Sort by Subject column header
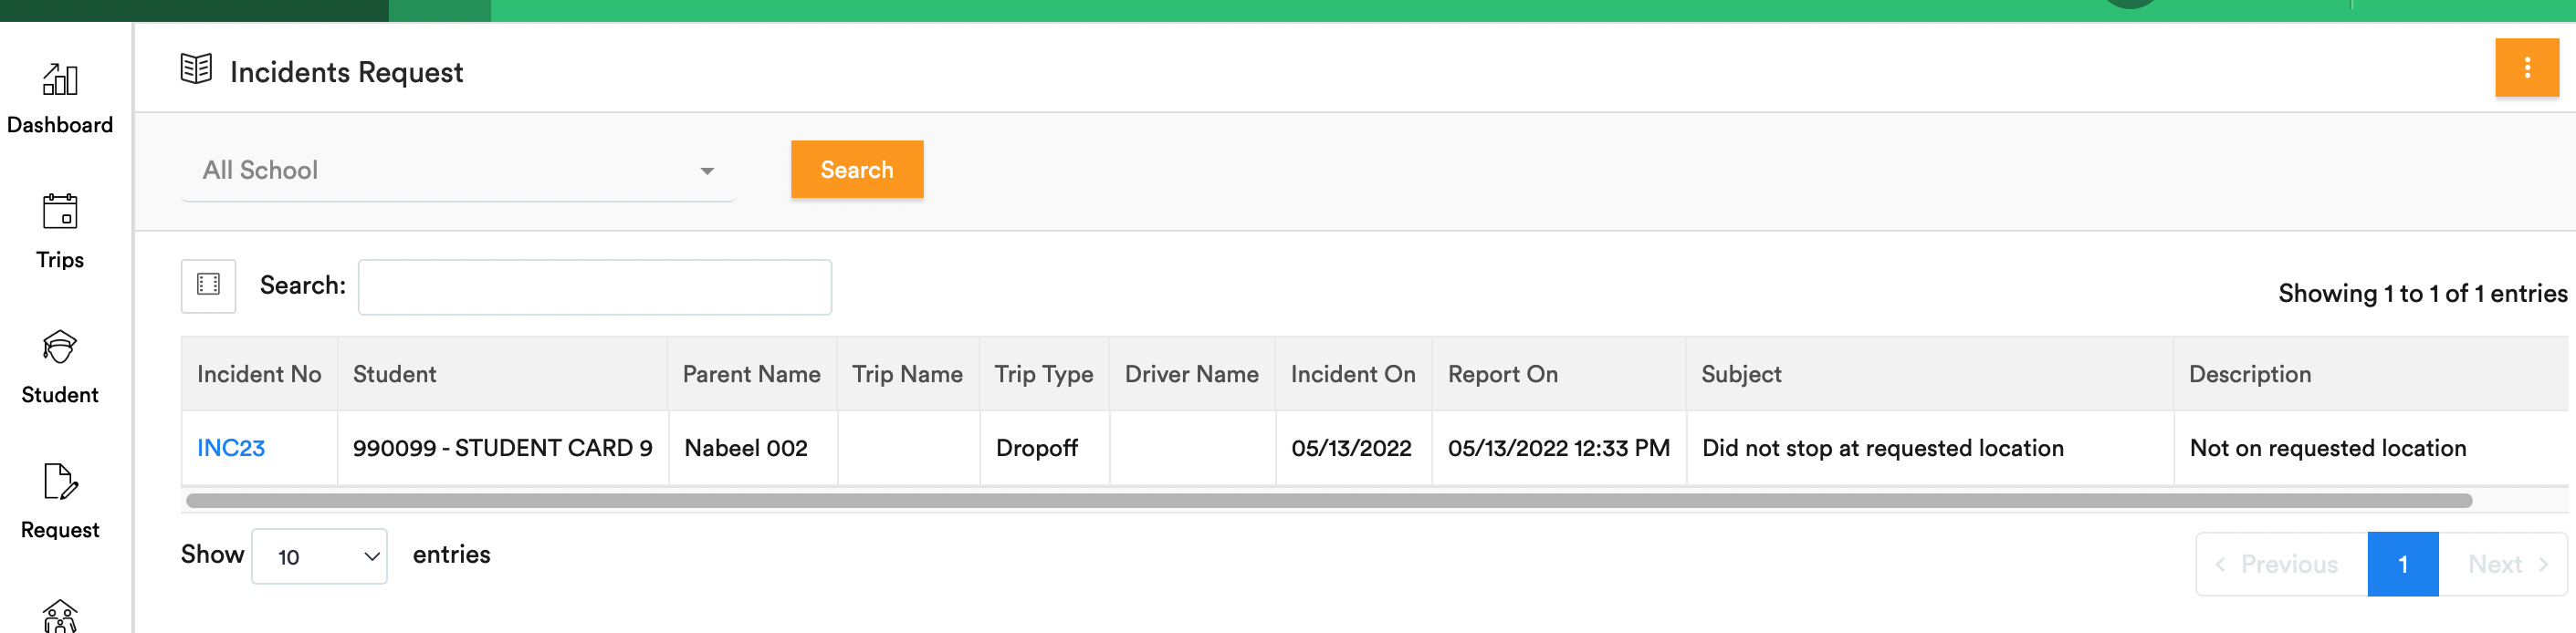 click(1929, 374)
